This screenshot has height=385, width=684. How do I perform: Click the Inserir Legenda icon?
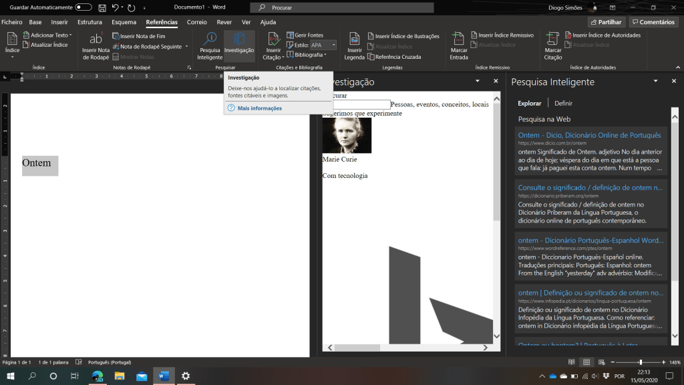point(354,39)
